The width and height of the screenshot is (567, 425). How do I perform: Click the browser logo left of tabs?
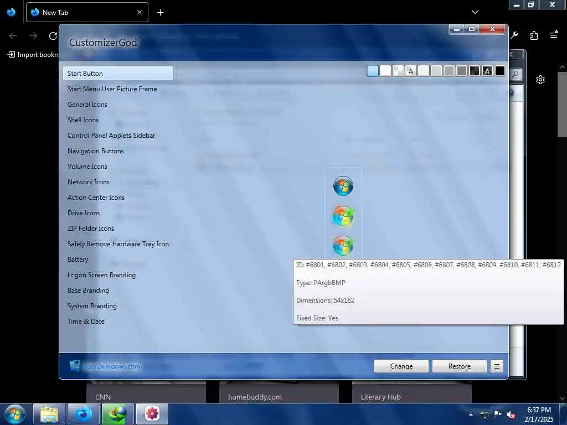(11, 12)
